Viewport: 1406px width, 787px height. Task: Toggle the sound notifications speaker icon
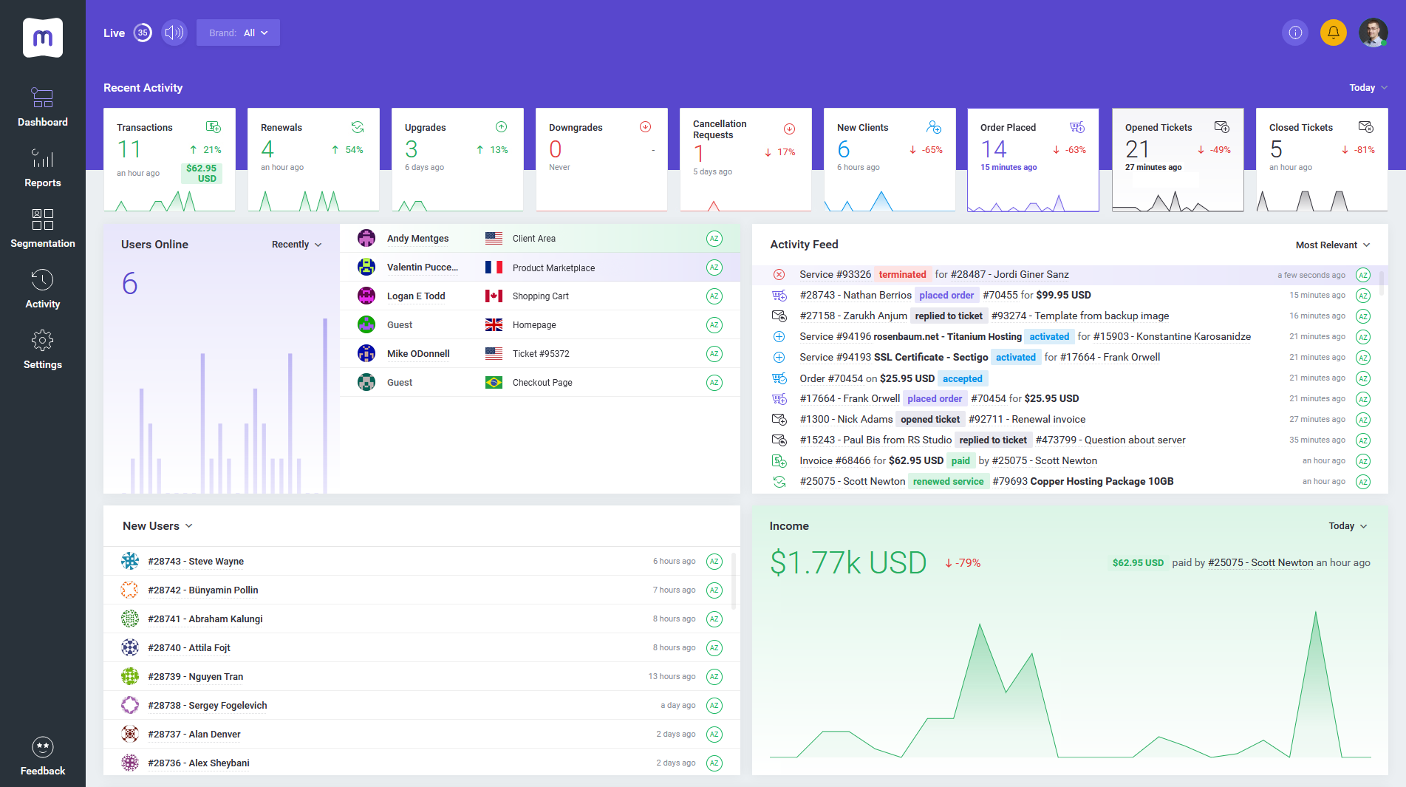pyautogui.click(x=174, y=33)
